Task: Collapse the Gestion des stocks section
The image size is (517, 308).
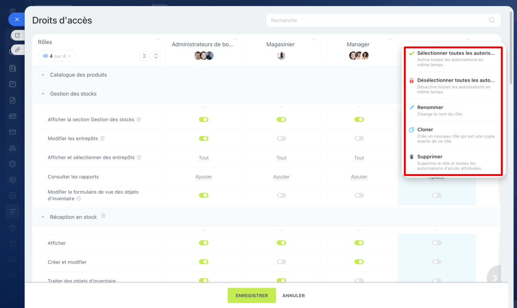Action: [x=43, y=94]
